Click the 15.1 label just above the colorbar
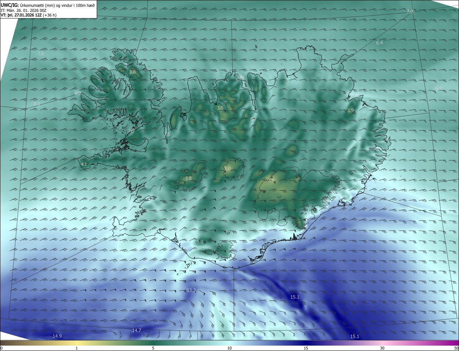This screenshot has width=459, height=351. click(355, 336)
